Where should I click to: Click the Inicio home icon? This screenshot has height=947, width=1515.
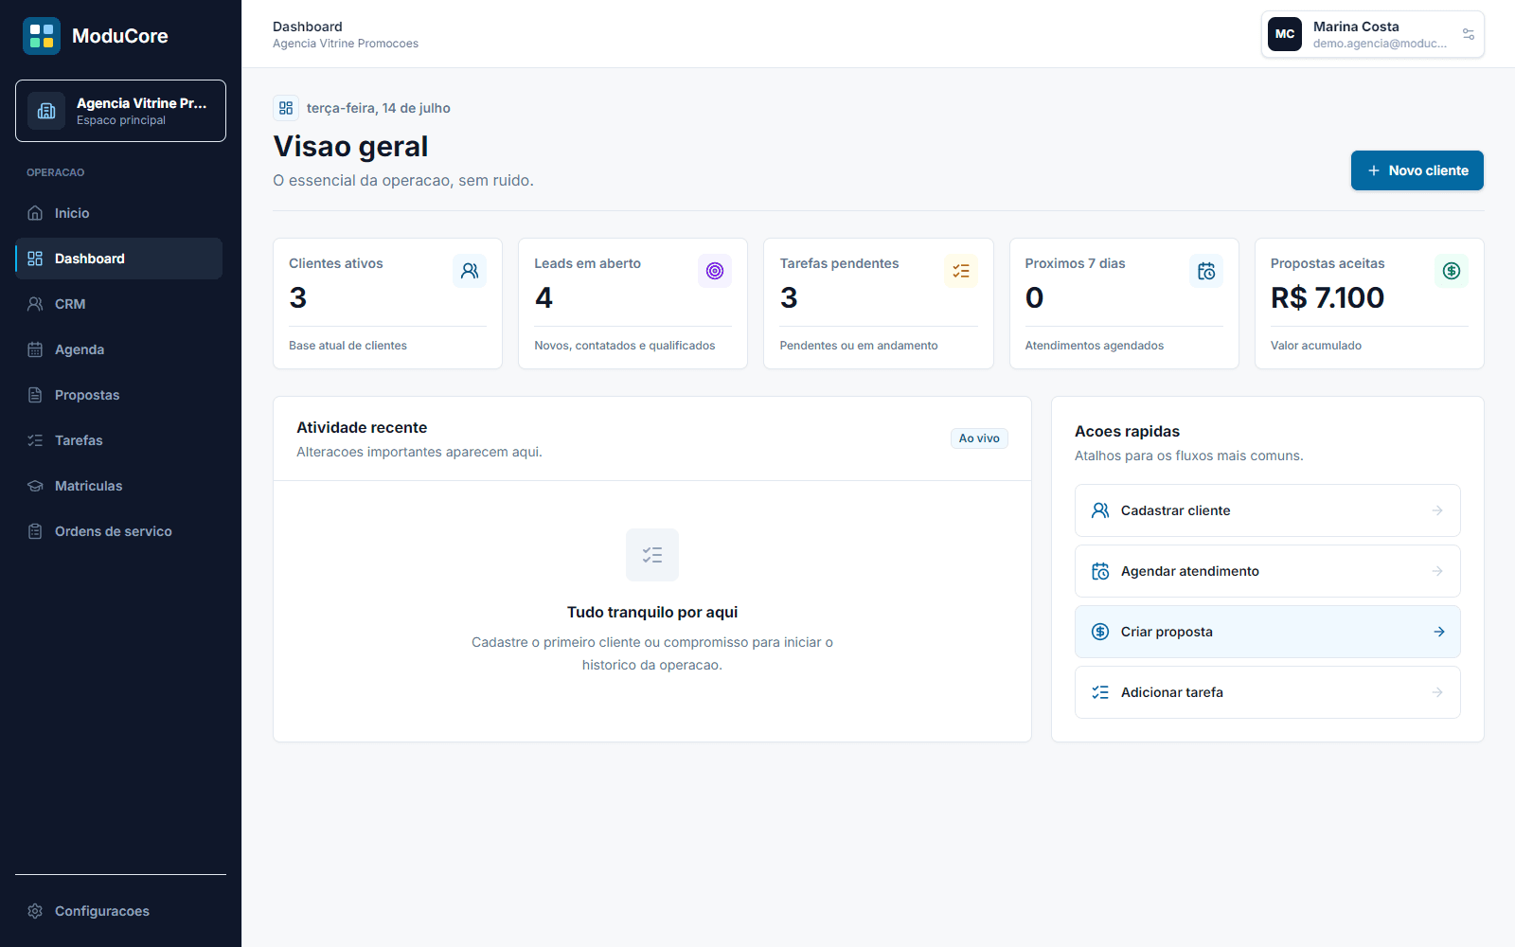click(x=35, y=213)
